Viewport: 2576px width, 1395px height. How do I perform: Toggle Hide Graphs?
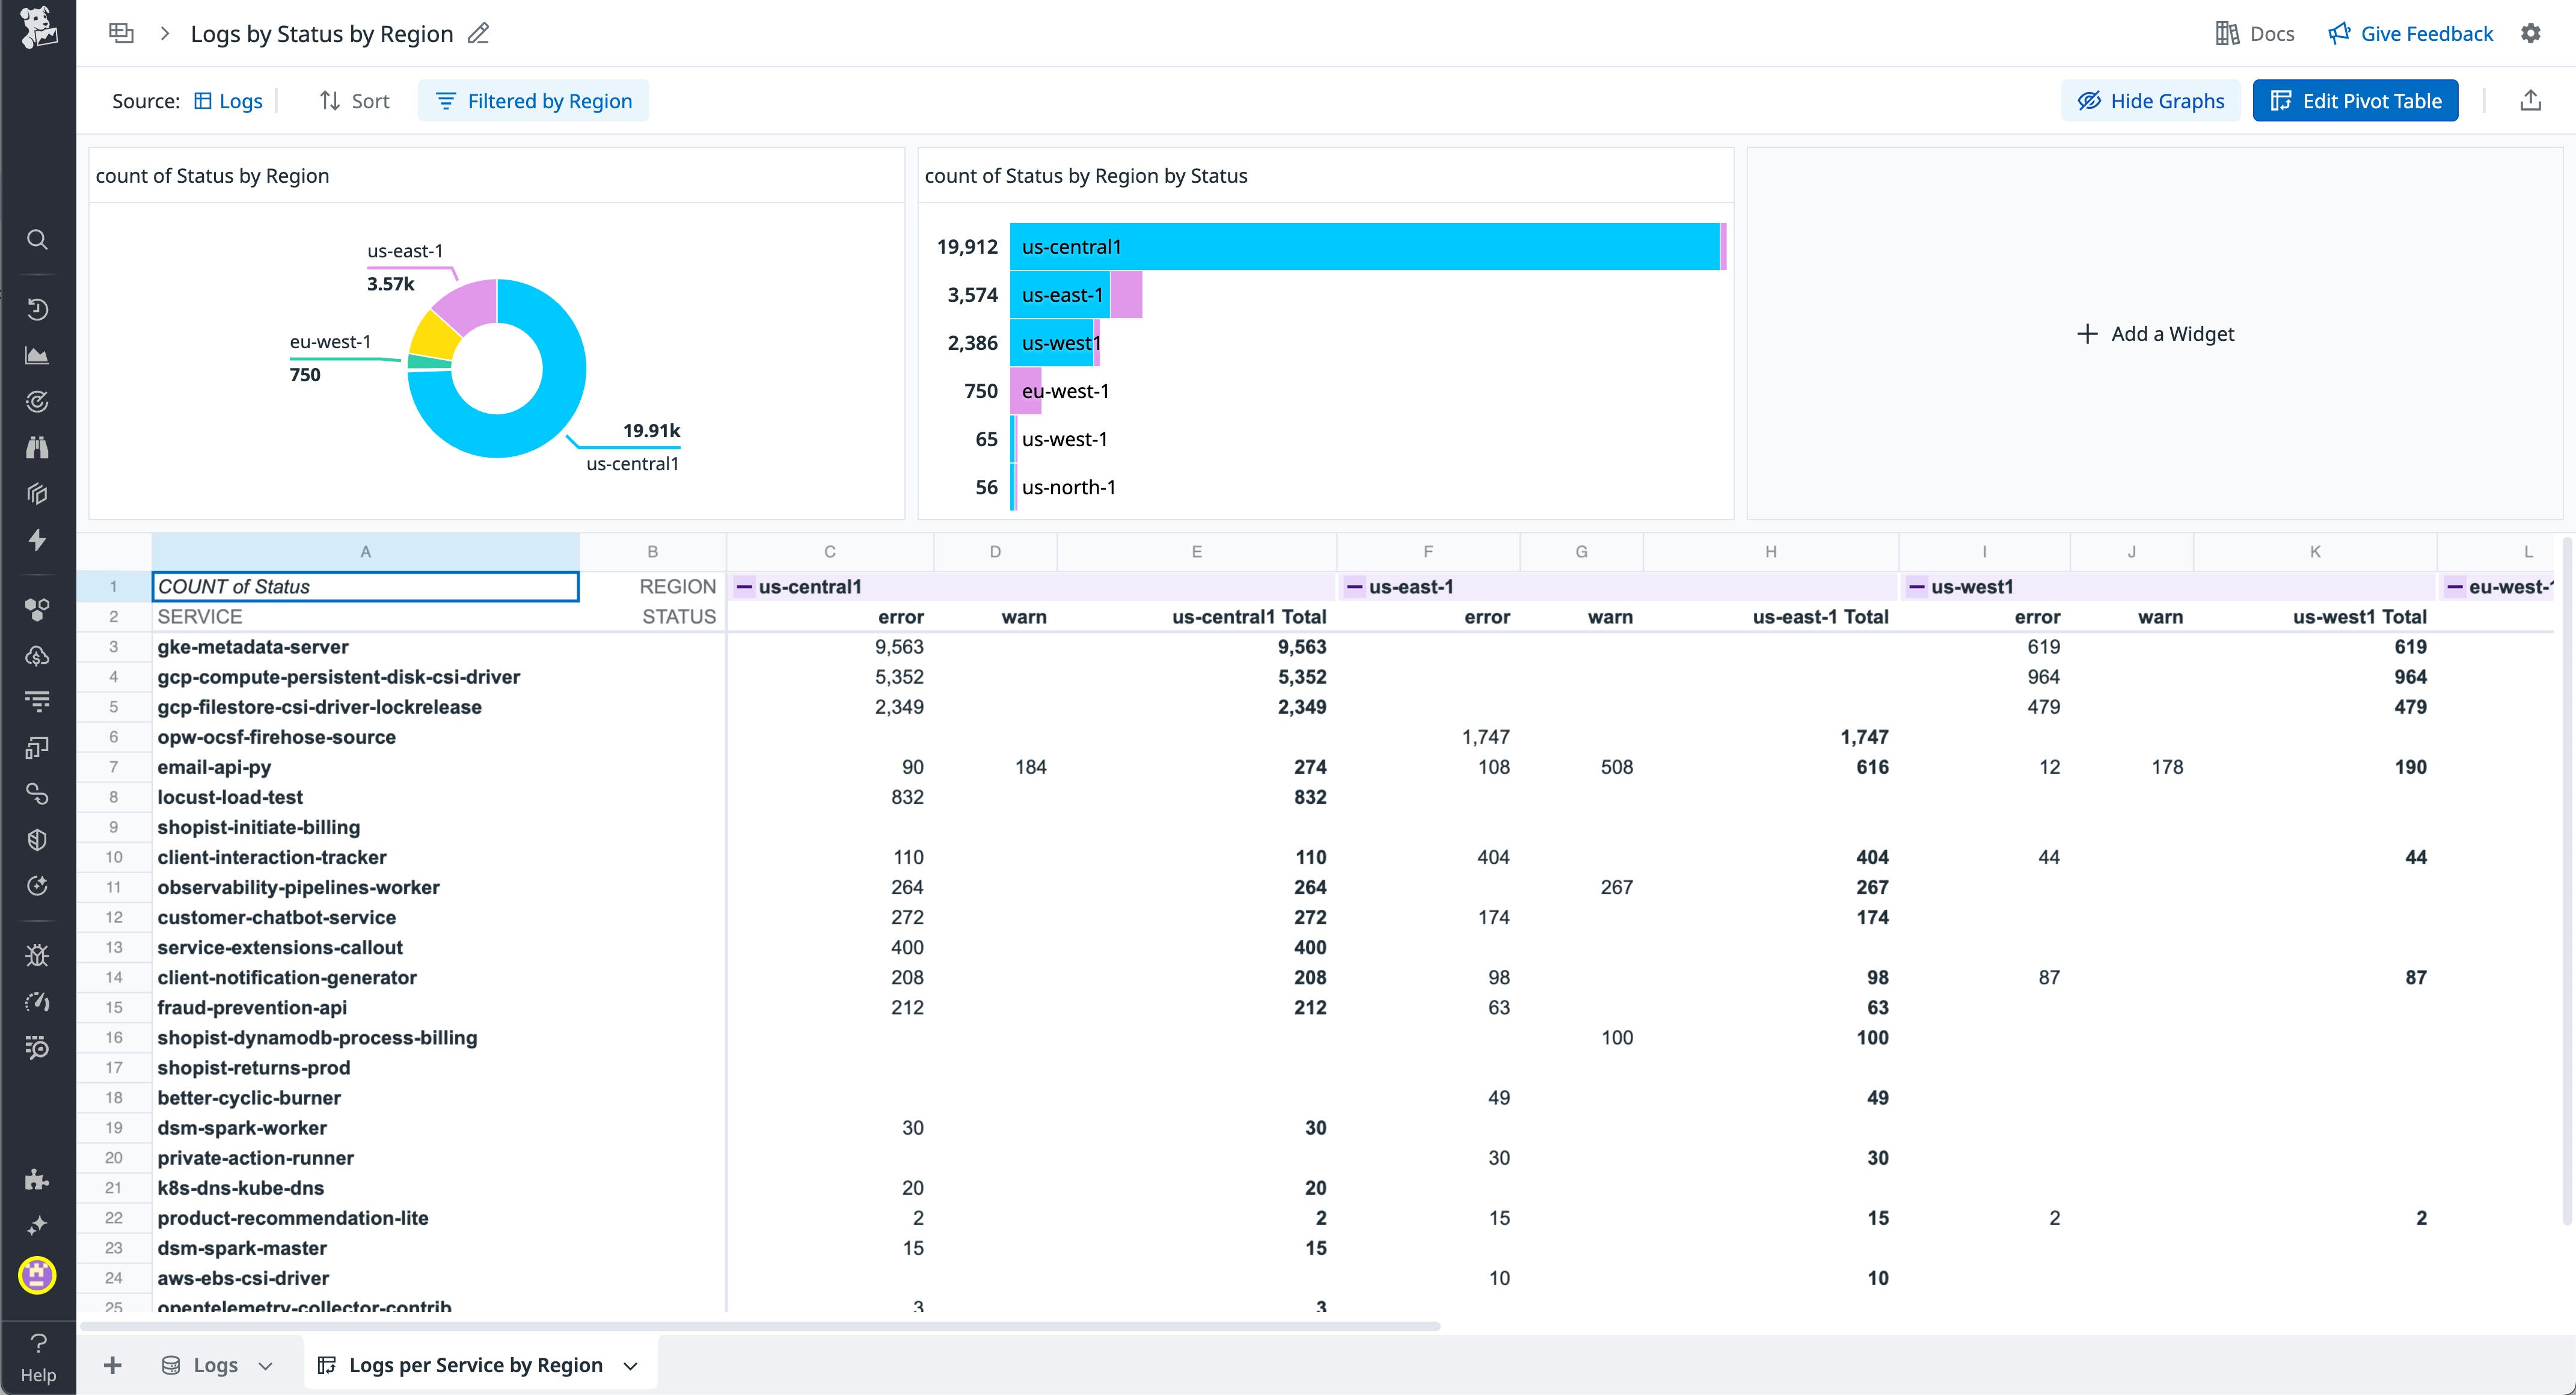pos(2150,100)
